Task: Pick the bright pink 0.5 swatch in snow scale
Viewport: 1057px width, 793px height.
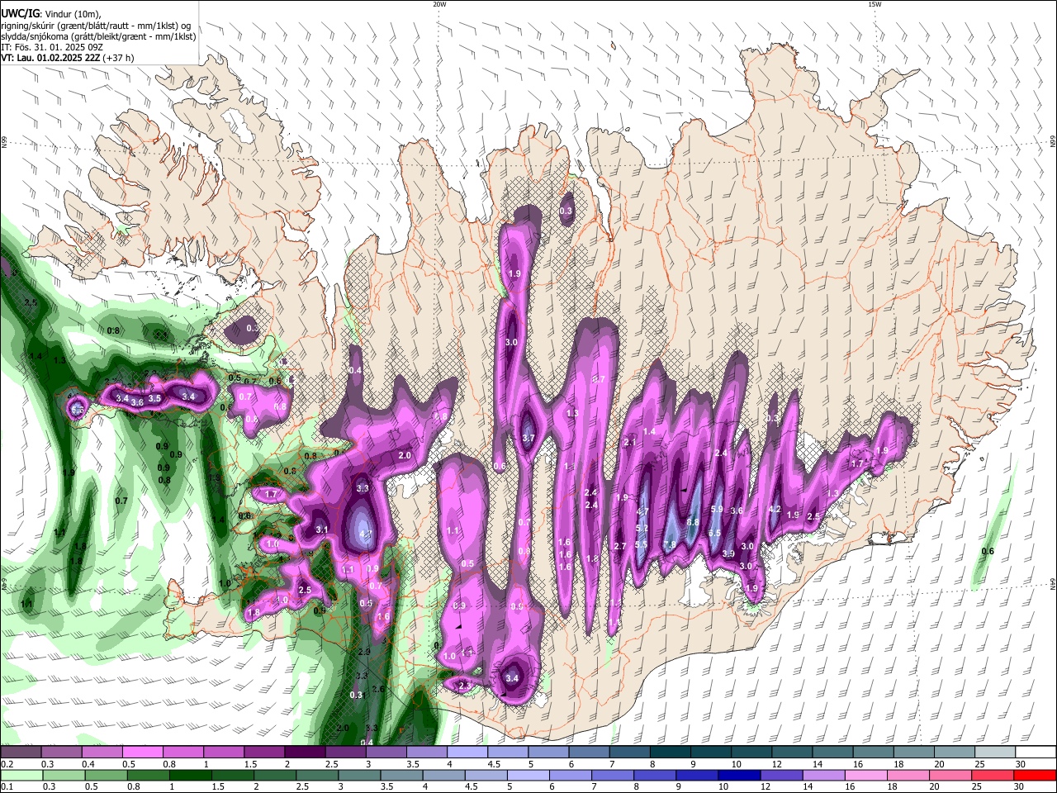Action: (142, 753)
